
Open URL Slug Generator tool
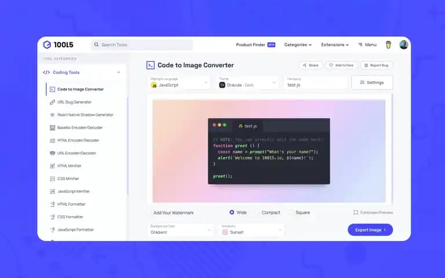(x=74, y=102)
